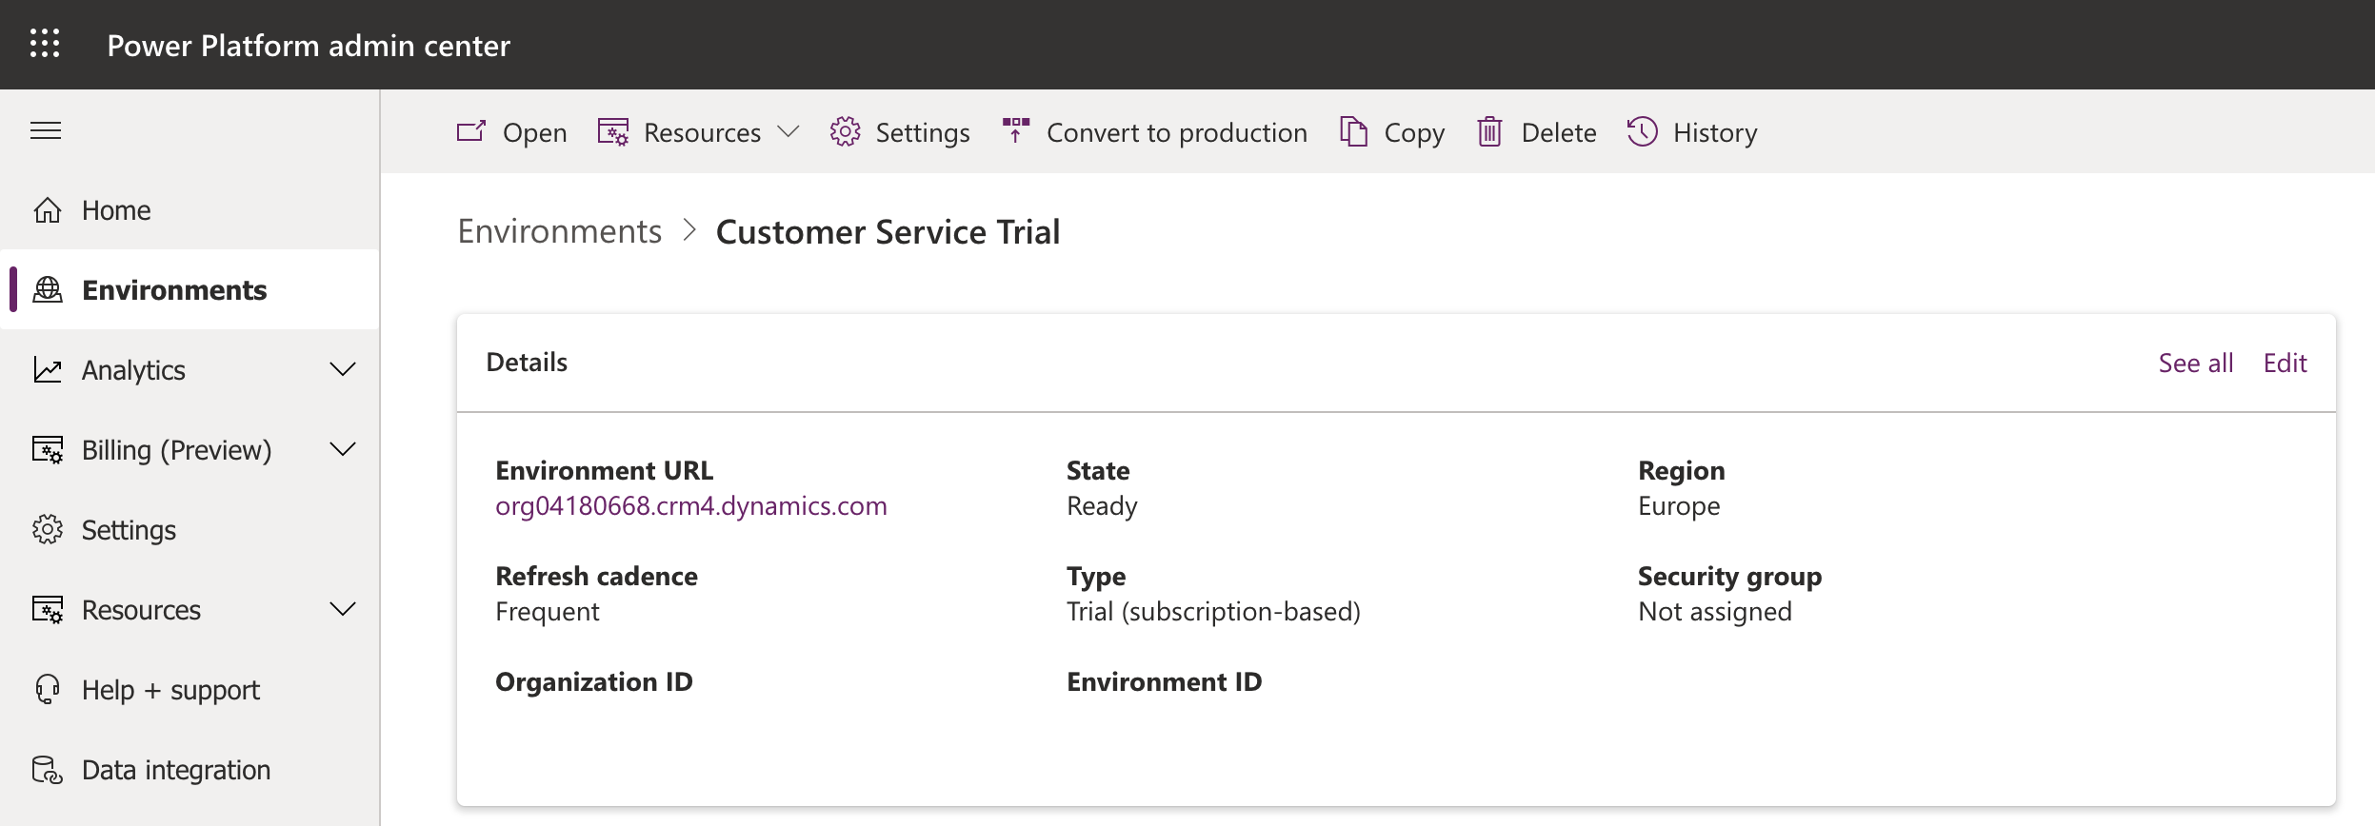Click the toolbar Settings gear icon

(845, 131)
